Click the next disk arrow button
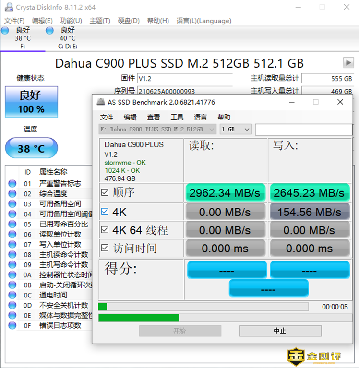 pyautogui.click(x=348, y=63)
